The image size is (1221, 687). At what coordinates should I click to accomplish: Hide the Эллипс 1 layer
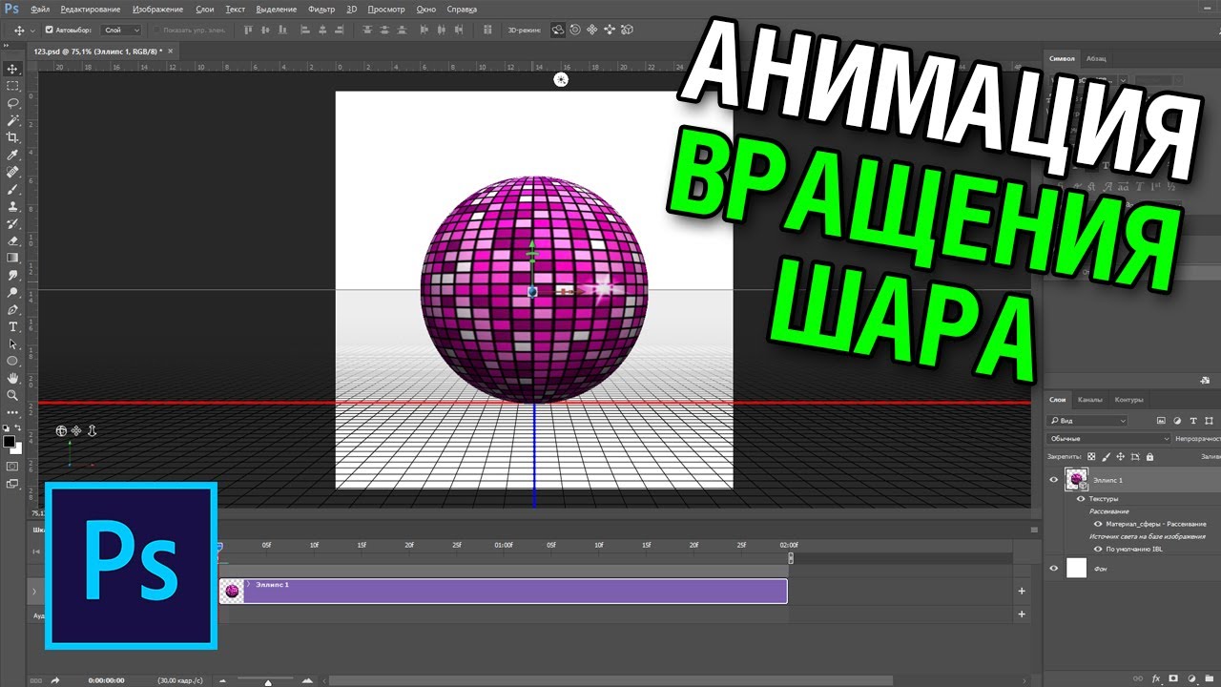coord(1054,480)
